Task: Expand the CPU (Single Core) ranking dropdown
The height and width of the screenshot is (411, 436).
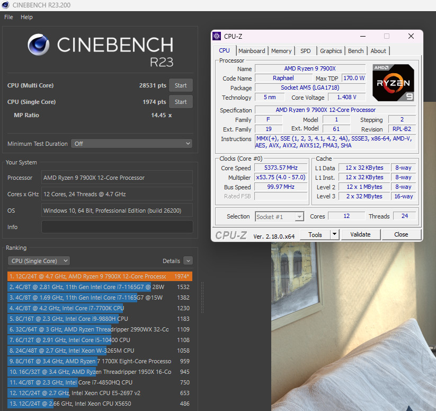Action: click(x=39, y=261)
